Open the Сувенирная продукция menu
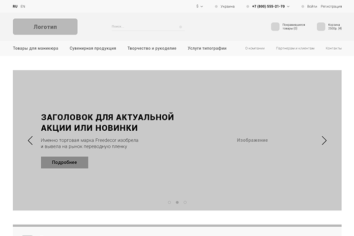The width and height of the screenshot is (354, 236). tap(93, 48)
